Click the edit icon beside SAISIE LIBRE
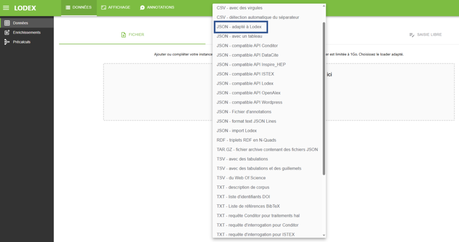The width and height of the screenshot is (459, 242). click(x=411, y=35)
